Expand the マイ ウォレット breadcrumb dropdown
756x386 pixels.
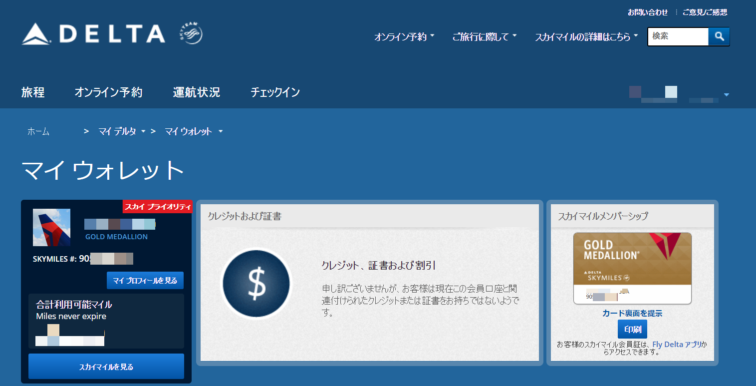click(x=221, y=131)
